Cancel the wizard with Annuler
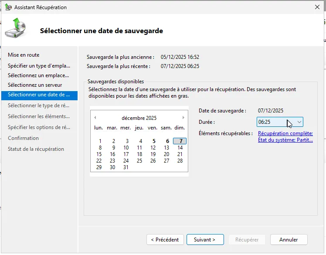Viewport: 326px width, 255px height. click(x=289, y=239)
